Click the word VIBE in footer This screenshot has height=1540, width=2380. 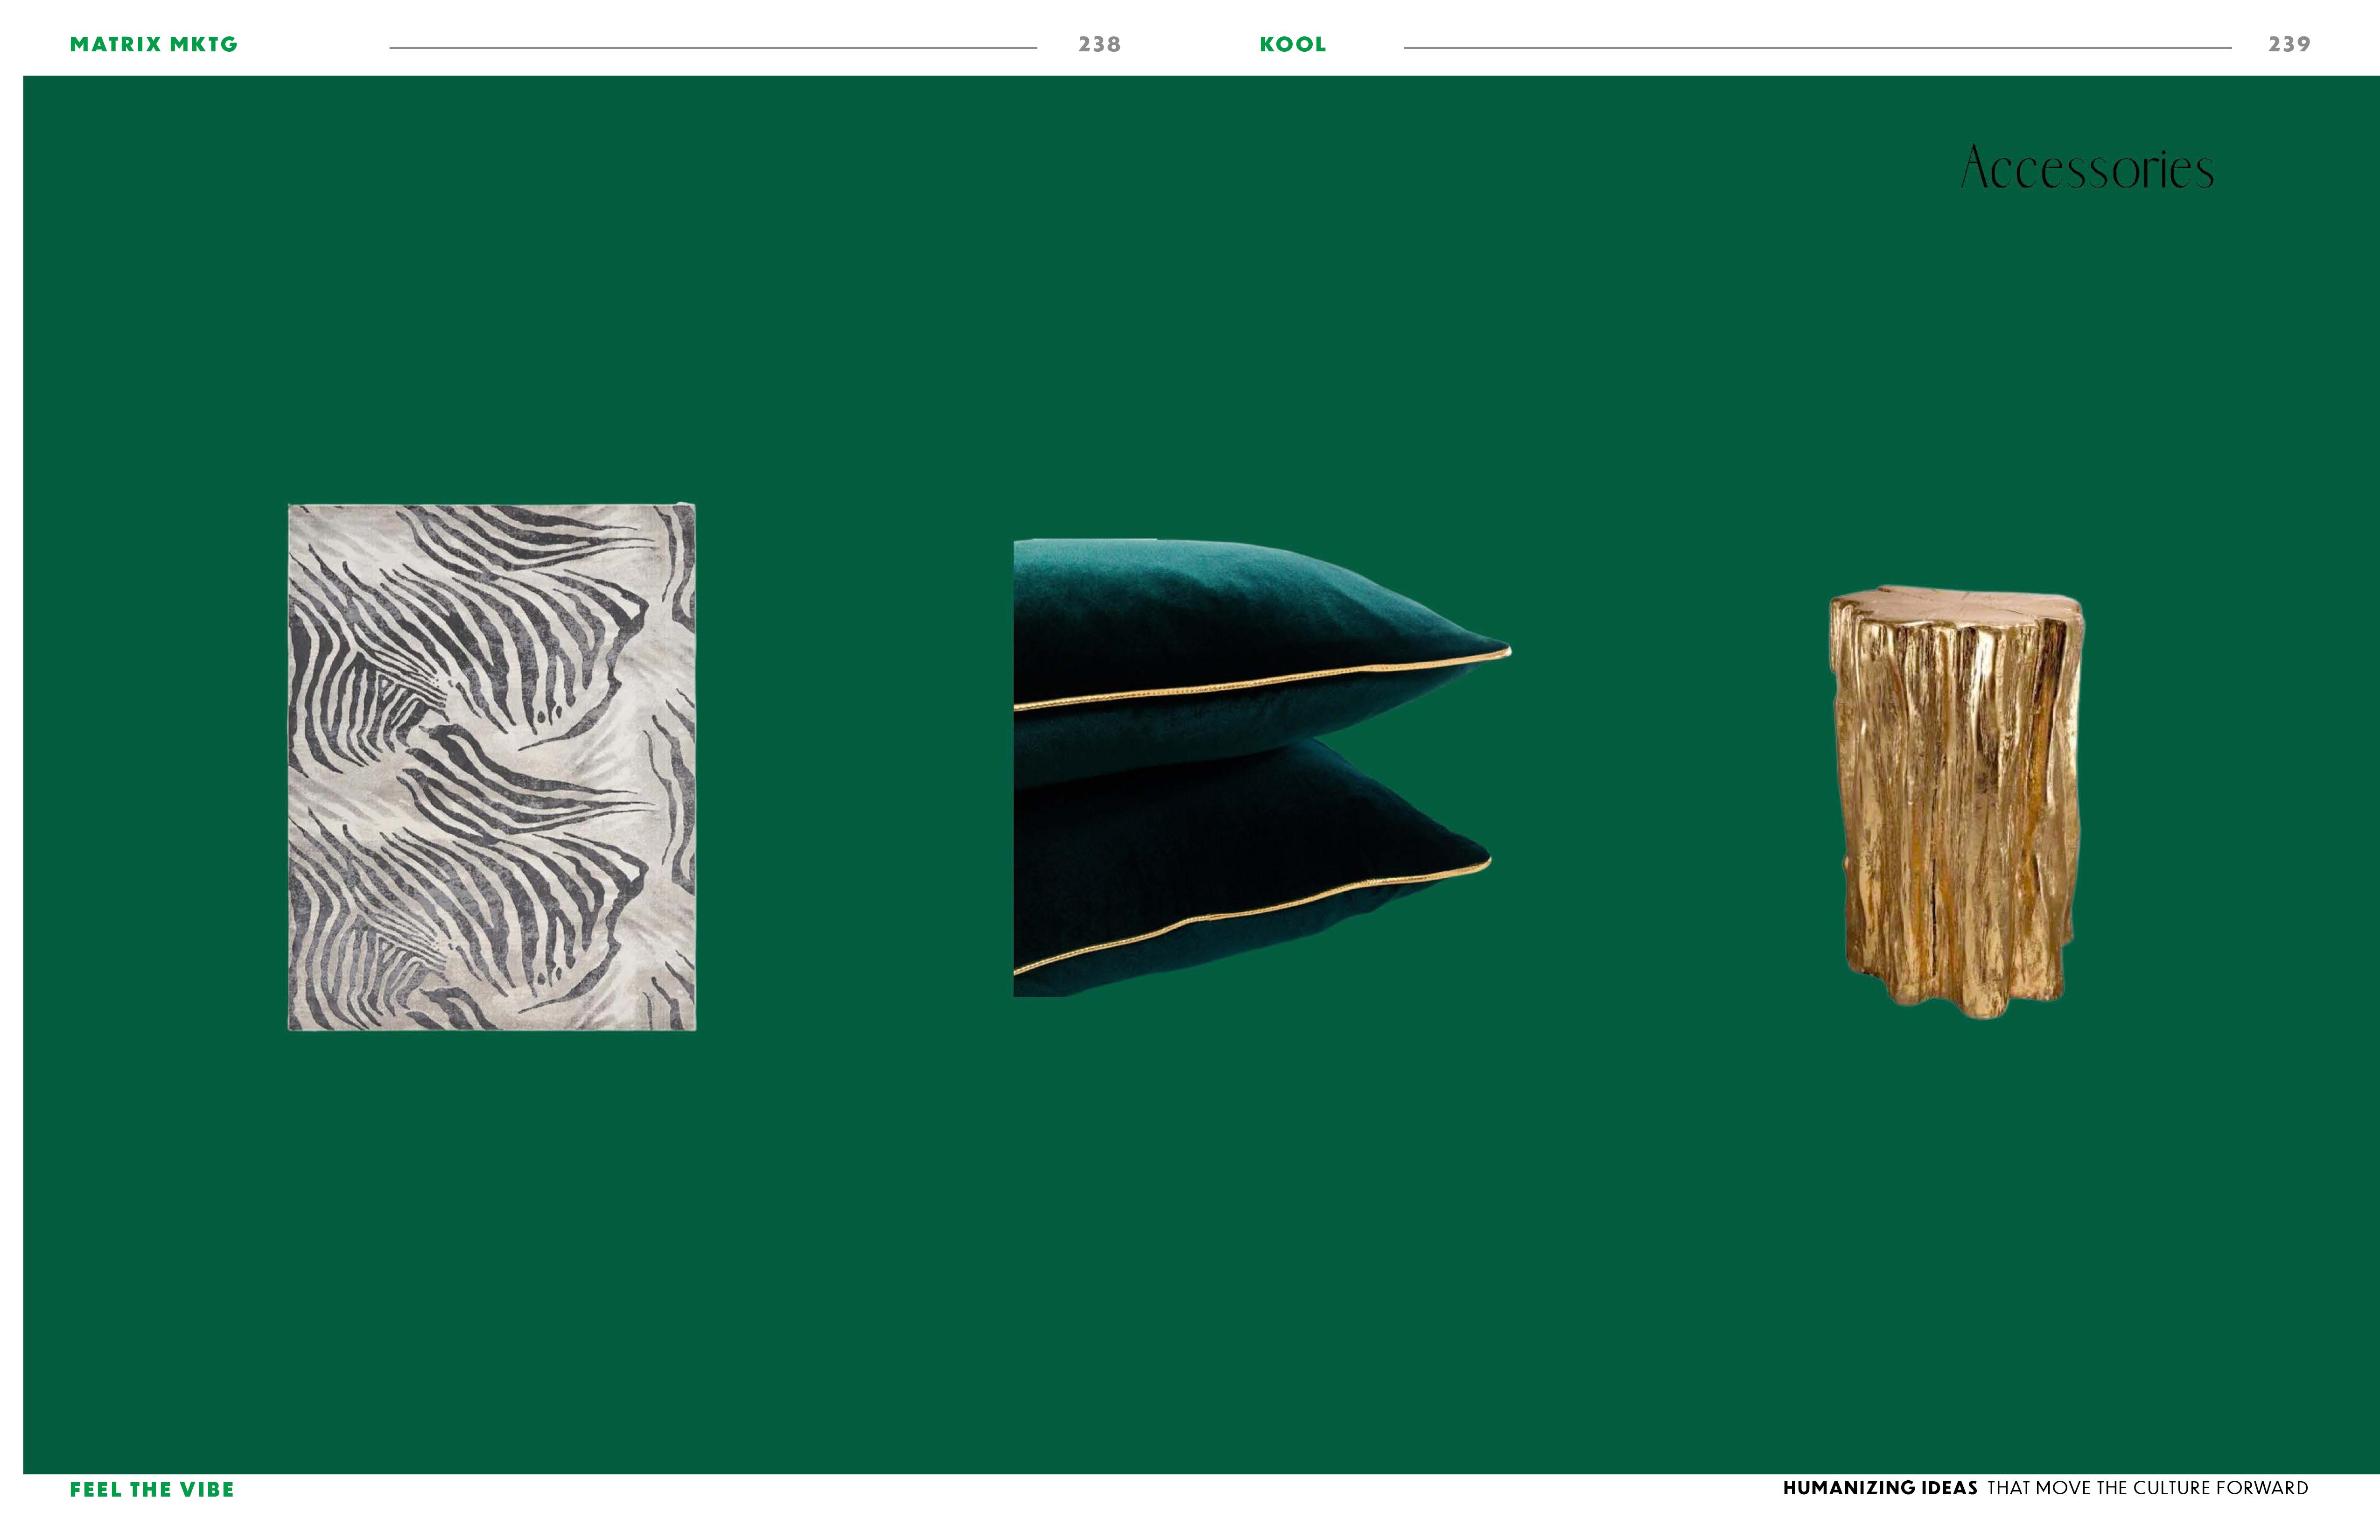coord(207,1489)
